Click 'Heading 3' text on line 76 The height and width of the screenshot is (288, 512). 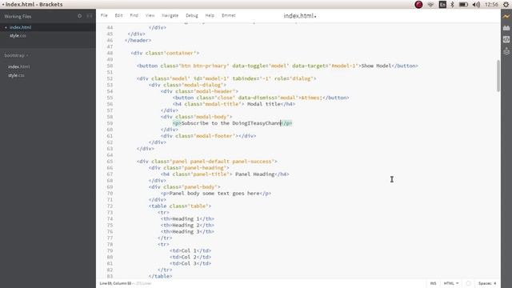[x=186, y=232]
